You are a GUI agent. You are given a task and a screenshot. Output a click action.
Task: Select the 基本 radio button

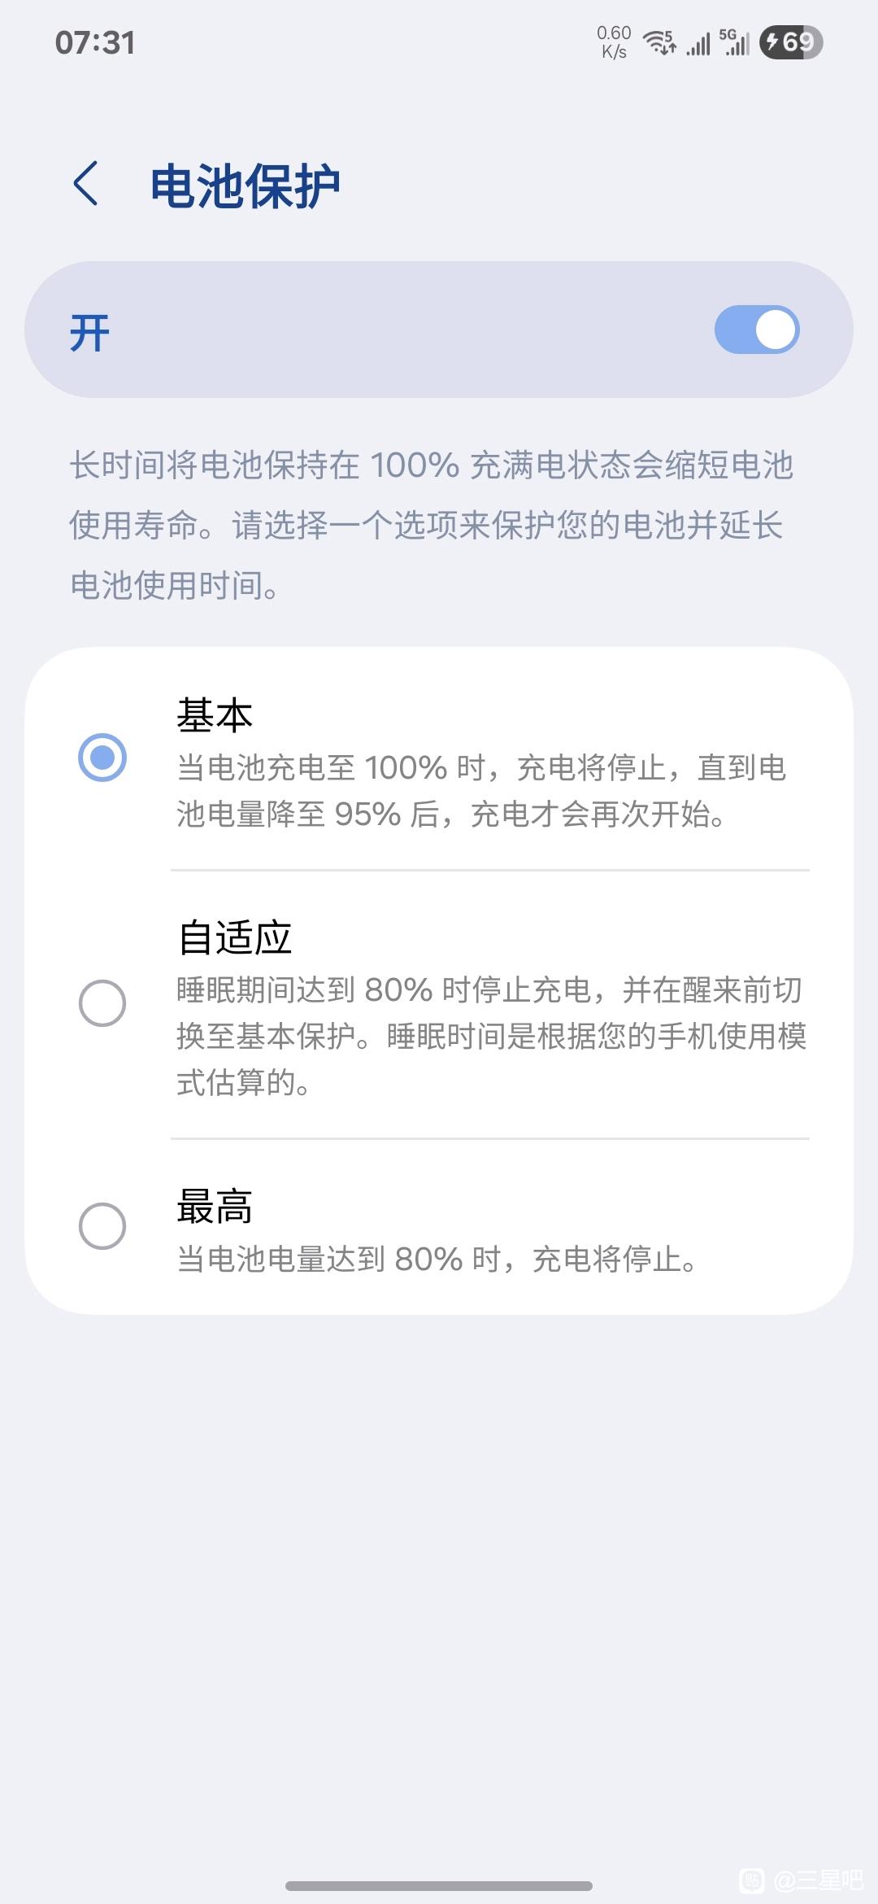[x=102, y=758]
